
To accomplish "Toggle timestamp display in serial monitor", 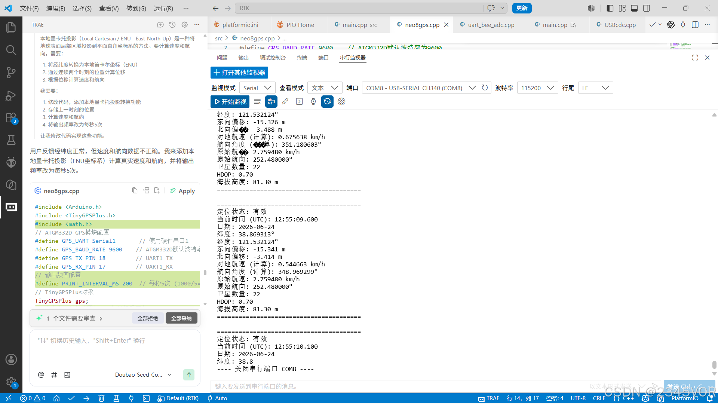I will coord(313,101).
